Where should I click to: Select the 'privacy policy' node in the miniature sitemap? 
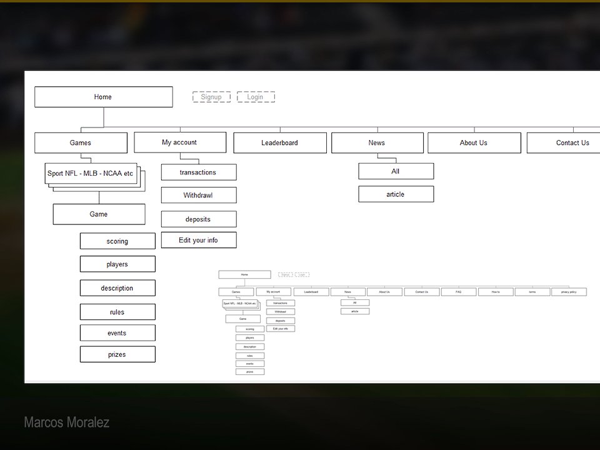[x=569, y=292]
